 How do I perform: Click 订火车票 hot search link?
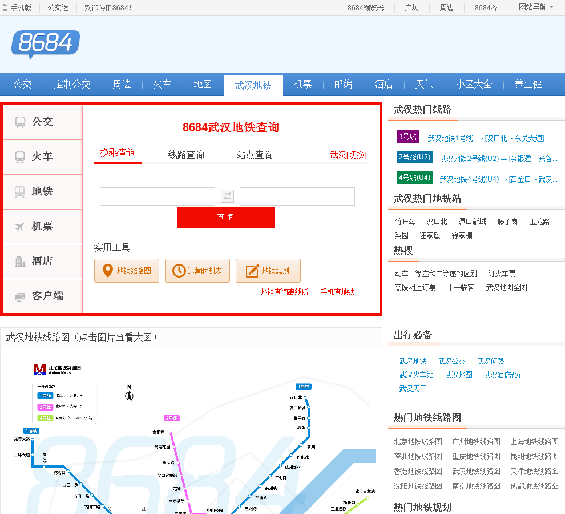point(502,274)
